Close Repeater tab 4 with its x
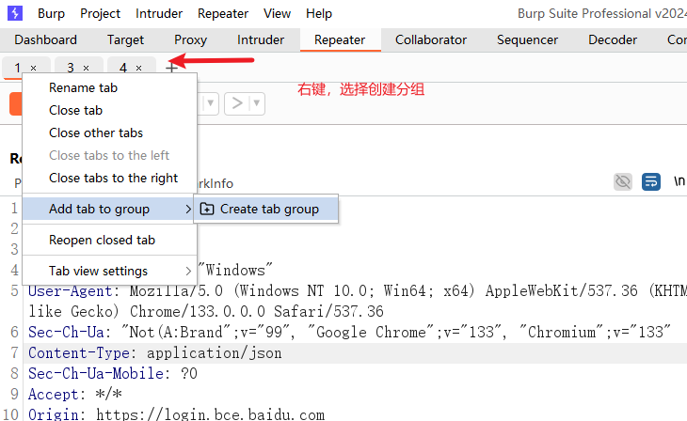Screen dimensions: 687x421 click(x=139, y=69)
